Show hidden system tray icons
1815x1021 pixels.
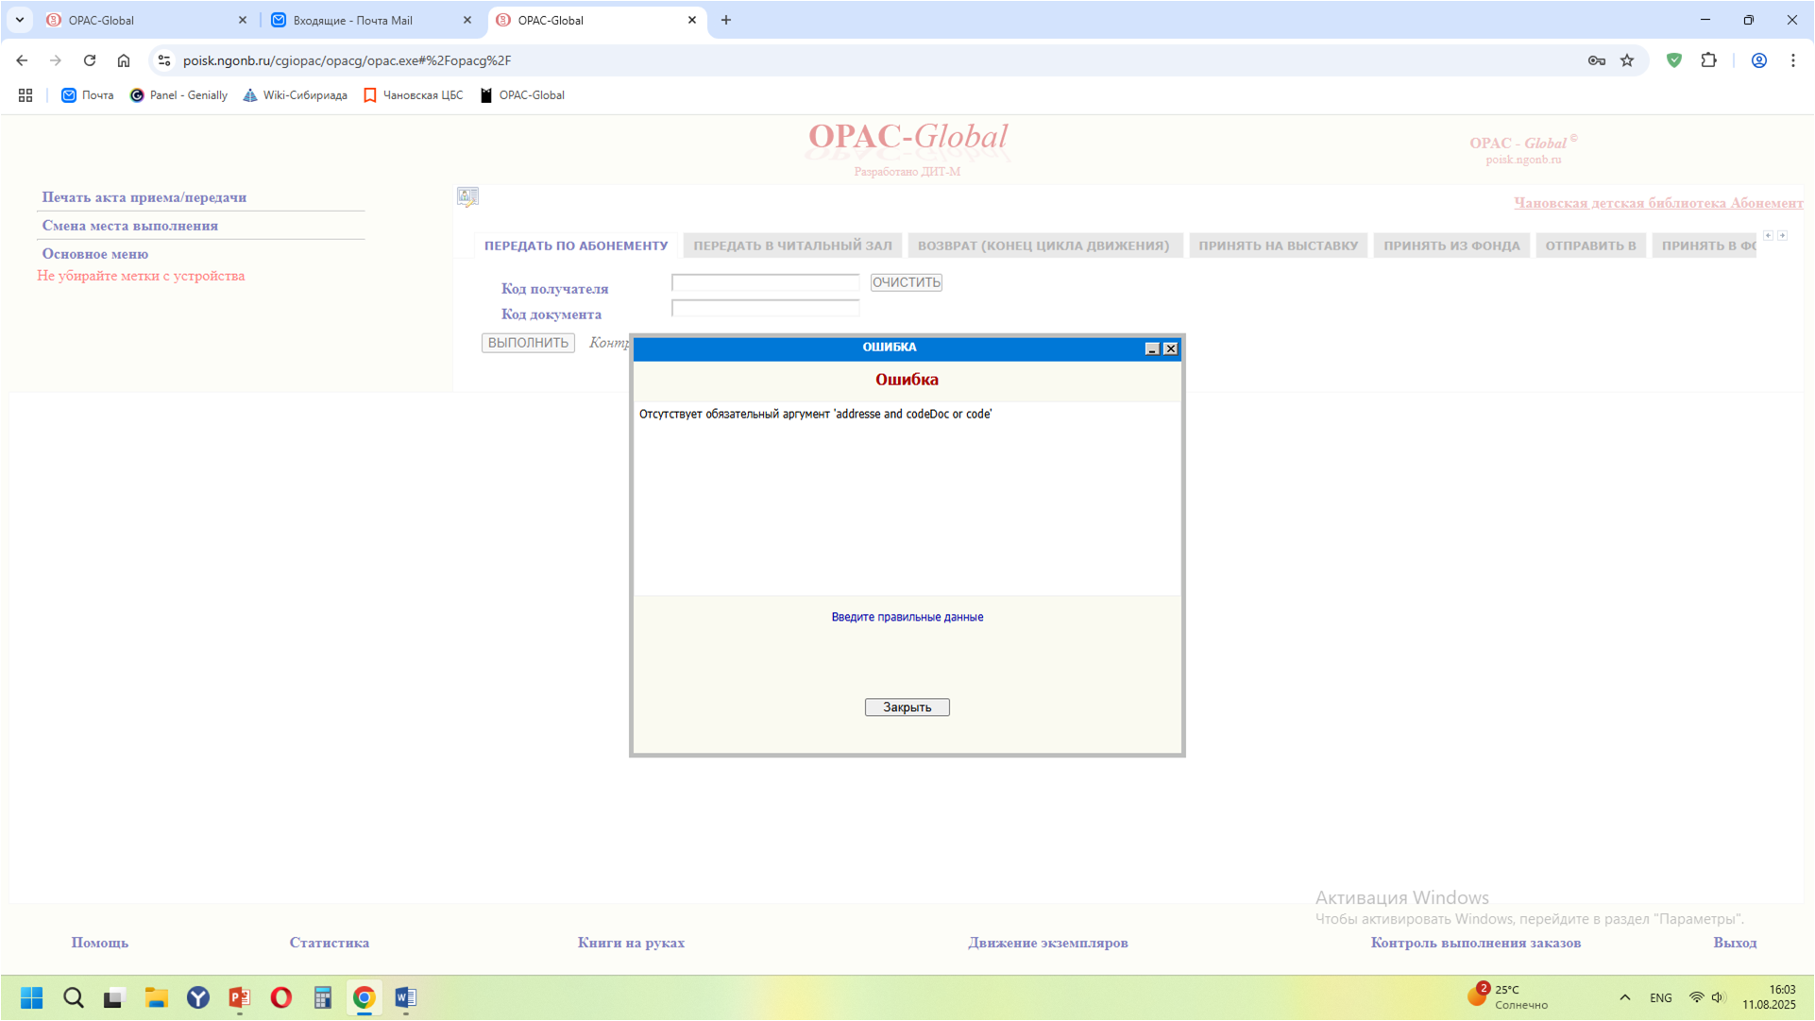1624,997
